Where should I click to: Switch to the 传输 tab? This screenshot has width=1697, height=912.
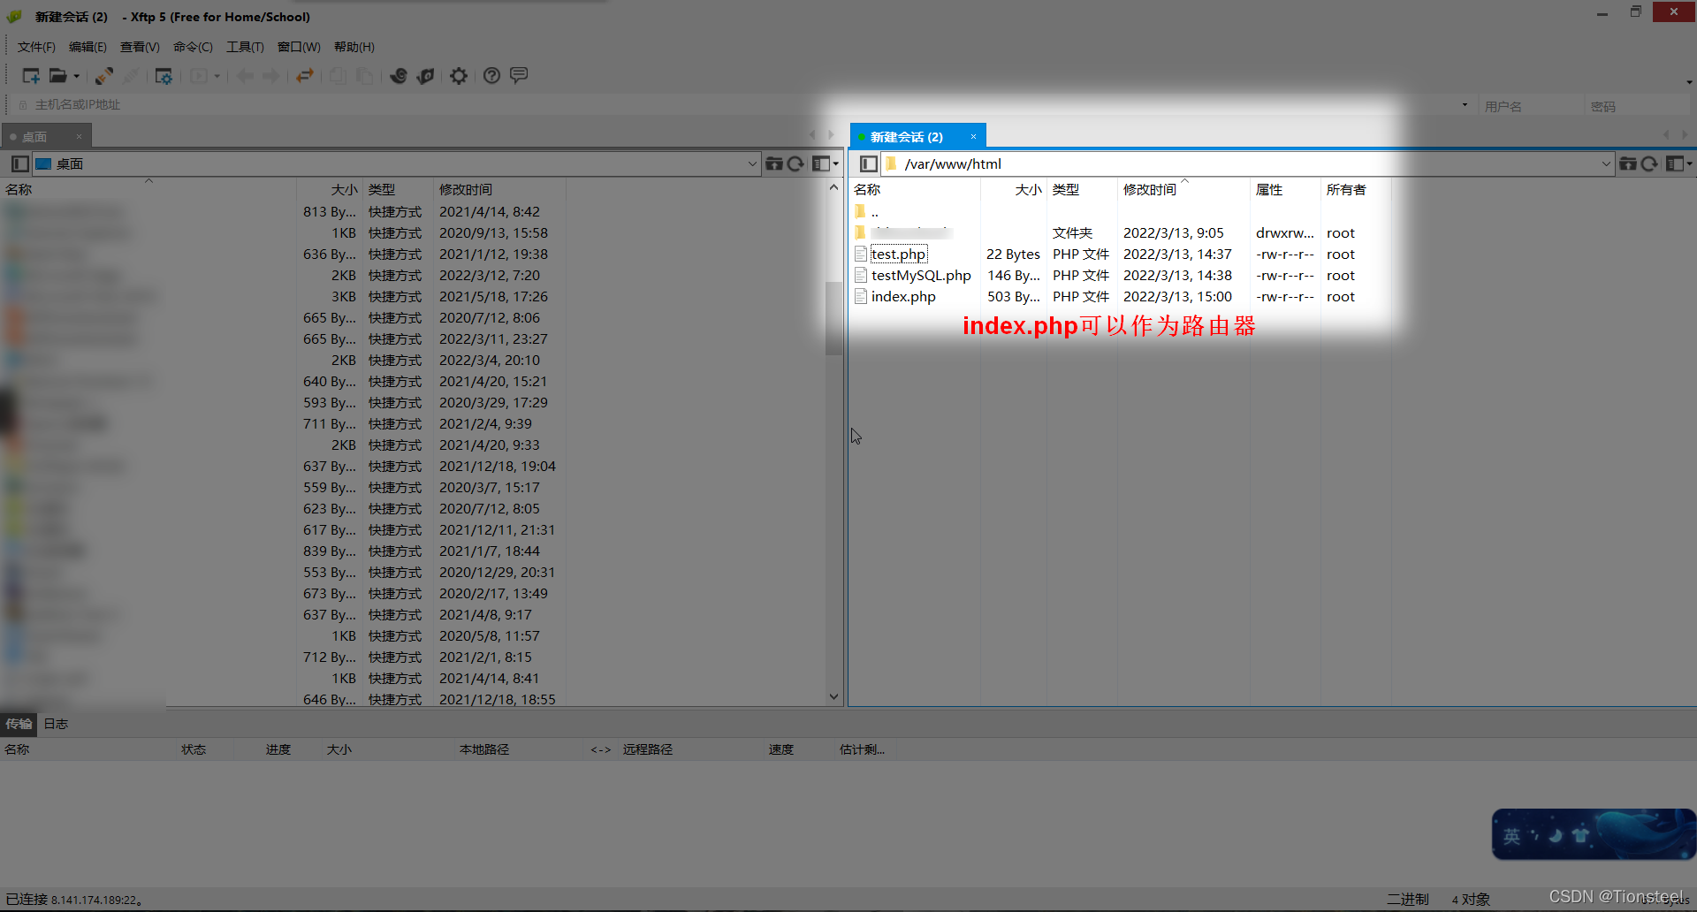19,724
